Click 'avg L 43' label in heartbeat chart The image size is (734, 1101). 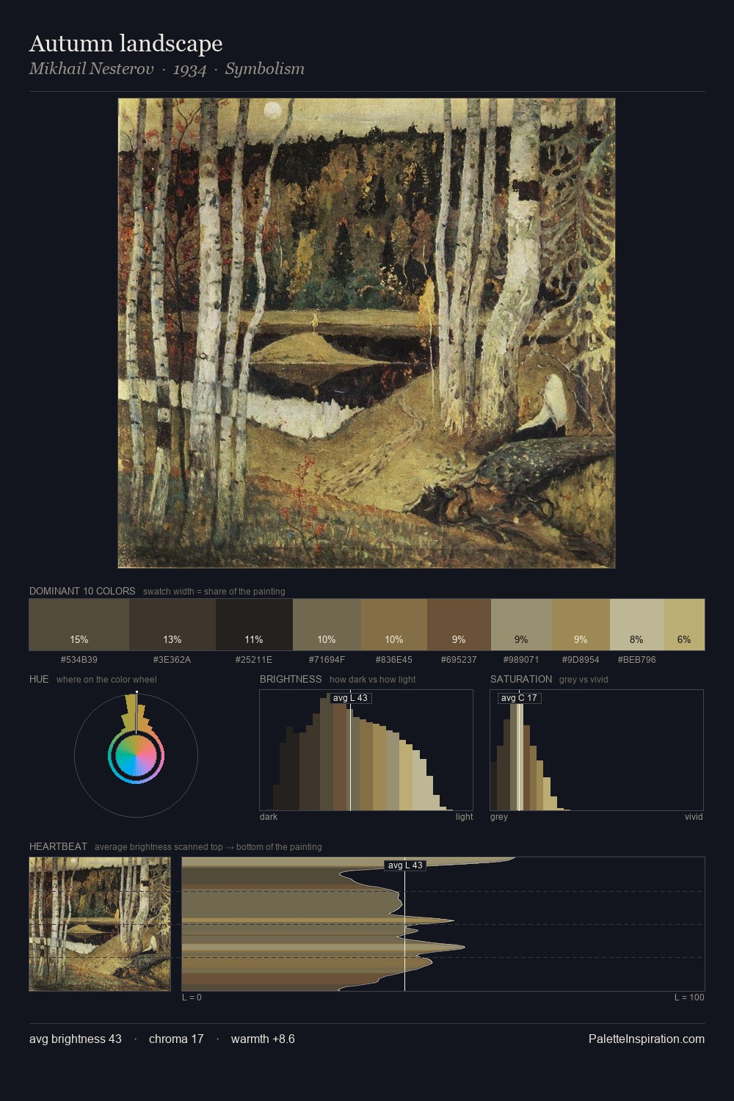pos(405,865)
